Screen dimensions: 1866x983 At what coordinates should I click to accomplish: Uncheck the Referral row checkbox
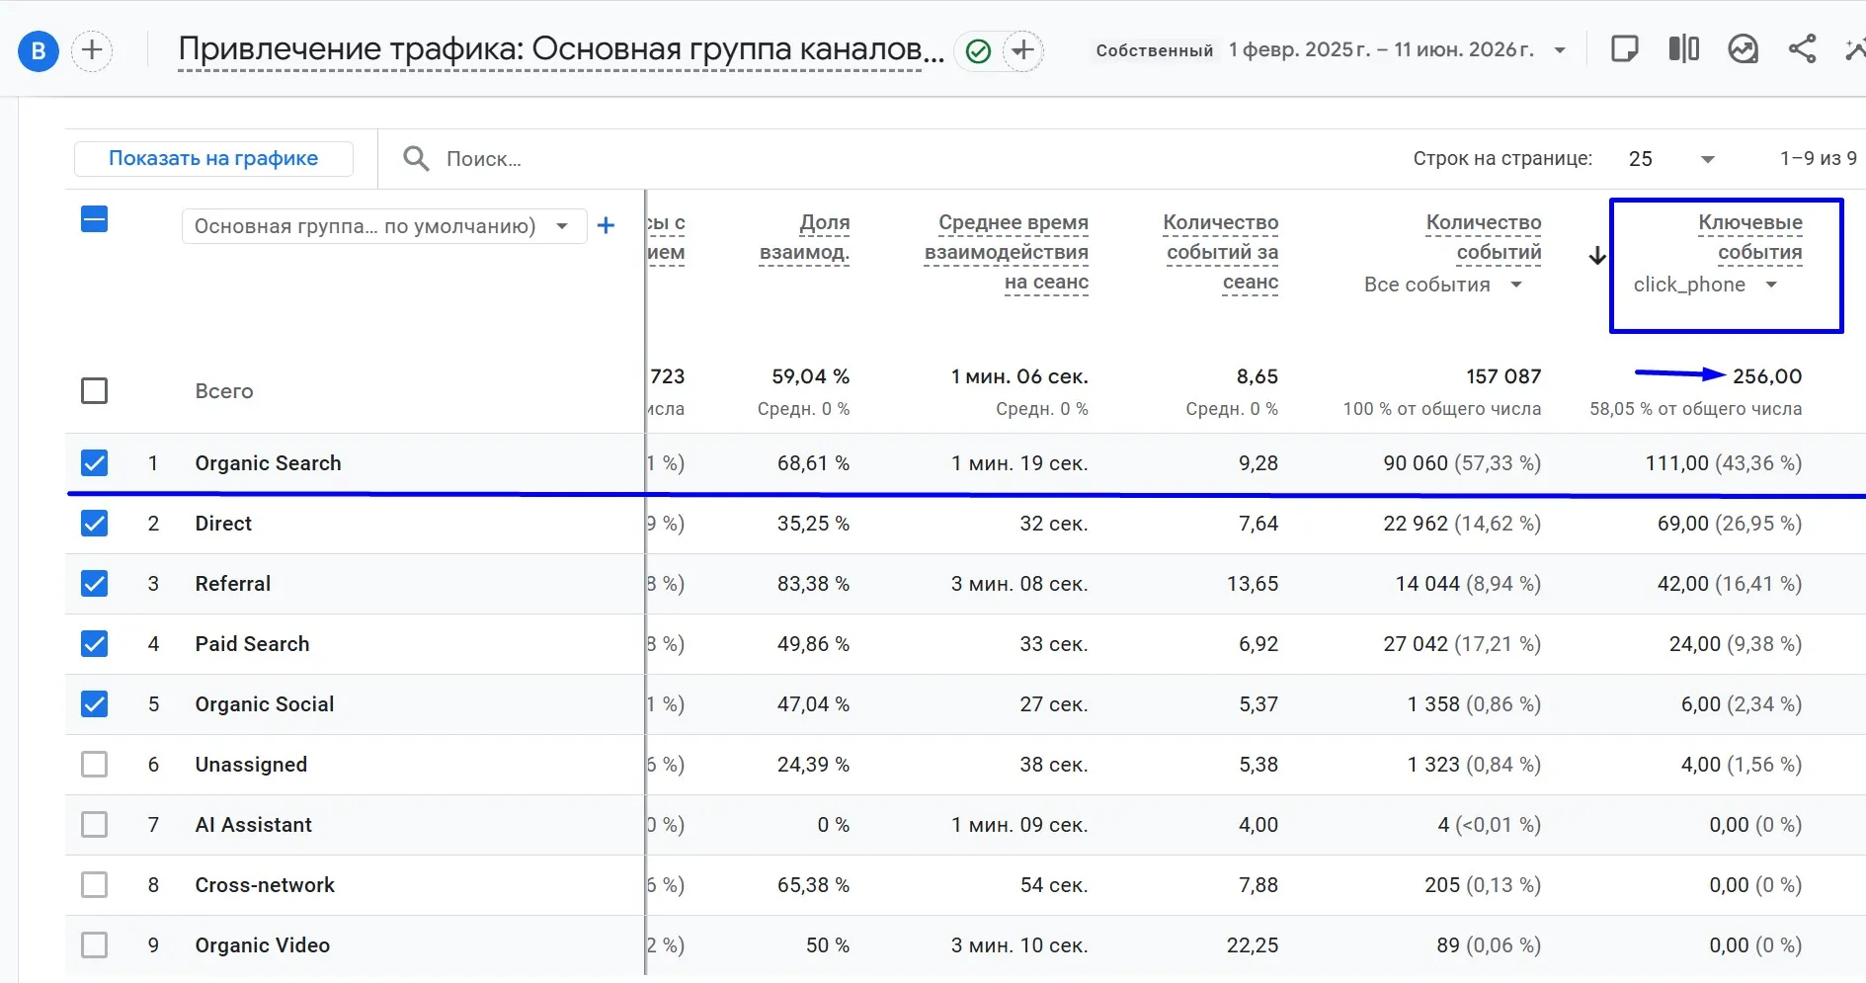coord(94,584)
